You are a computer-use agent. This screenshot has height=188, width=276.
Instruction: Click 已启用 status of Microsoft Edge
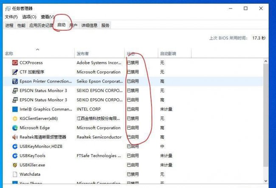coord(133,128)
